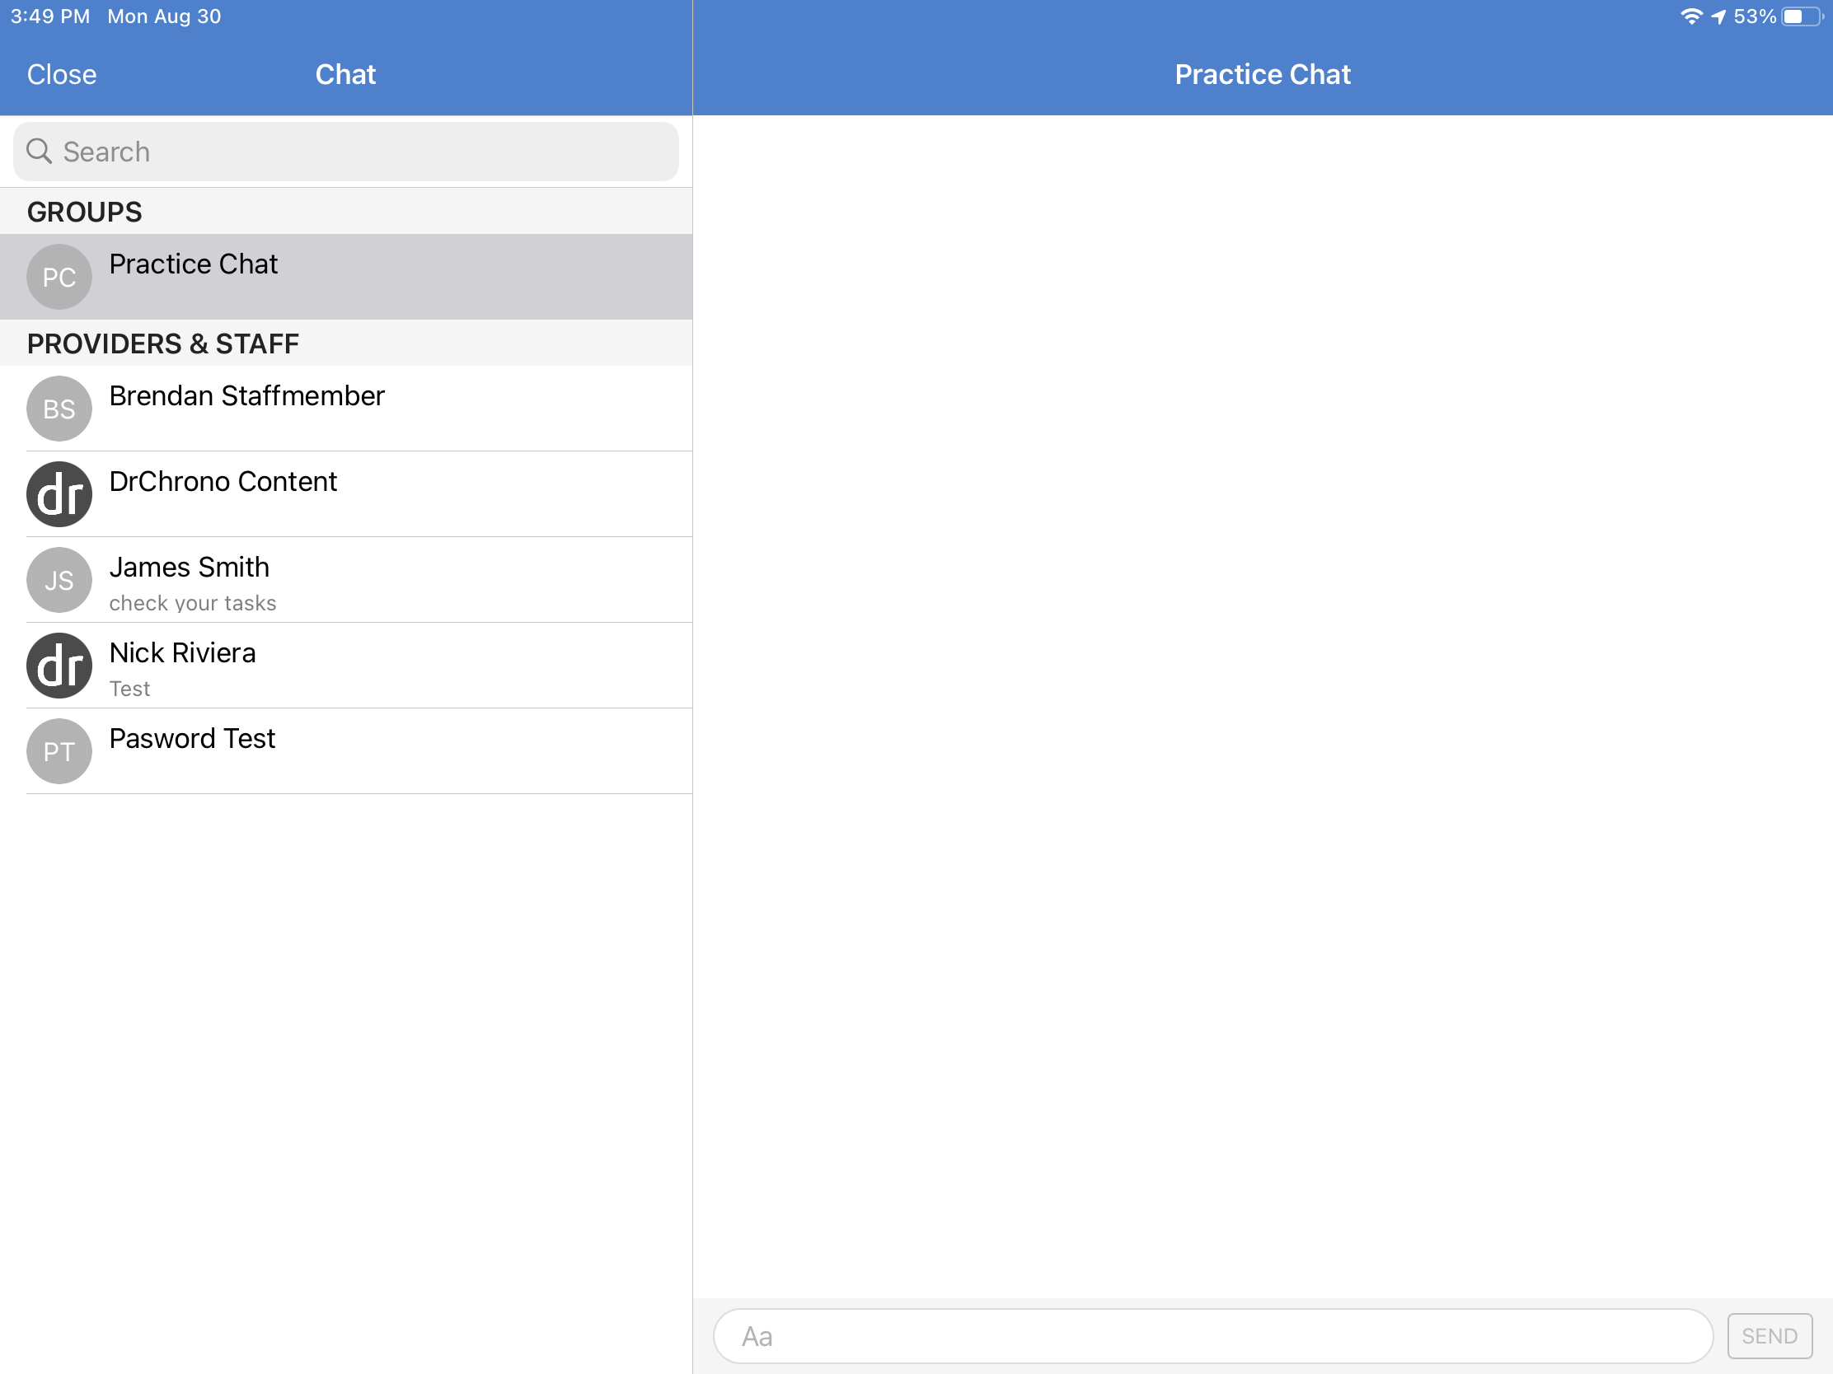Screen dimensions: 1833x1374
Task: Click the Search bar to search
Action: tap(346, 150)
